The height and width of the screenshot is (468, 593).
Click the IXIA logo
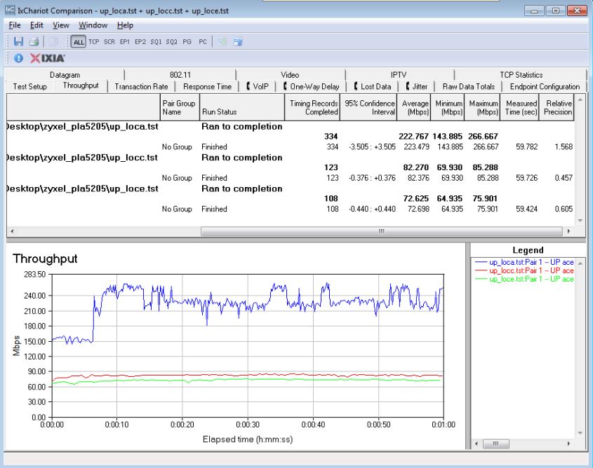click(47, 58)
